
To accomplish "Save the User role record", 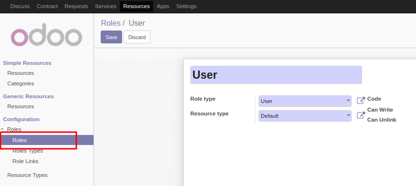I will 111,37.
